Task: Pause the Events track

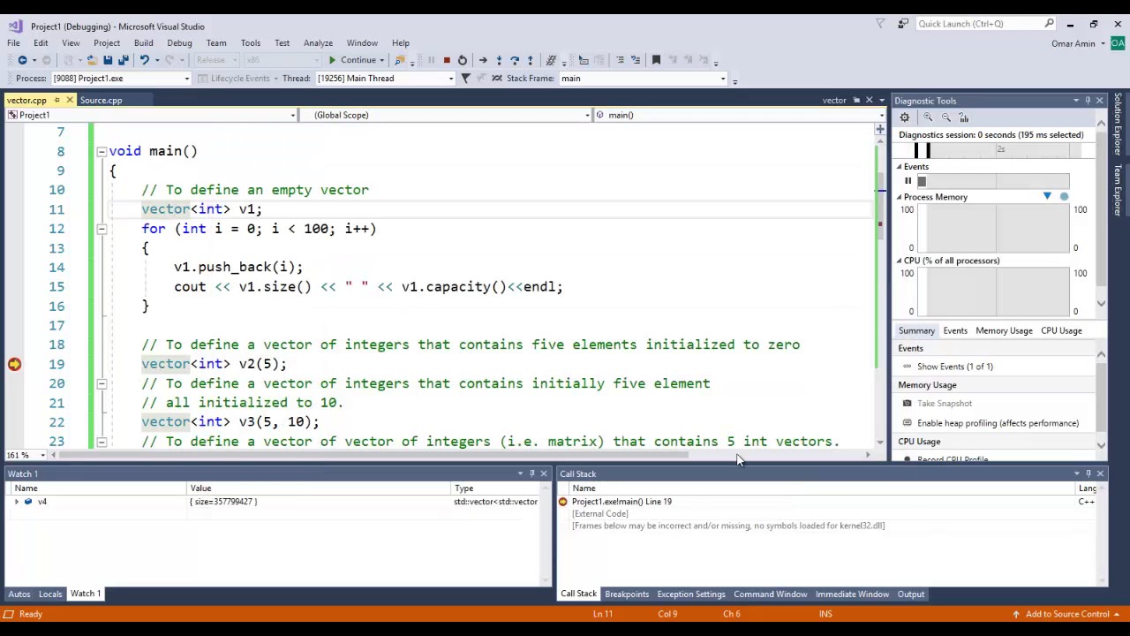Action: [x=908, y=181]
